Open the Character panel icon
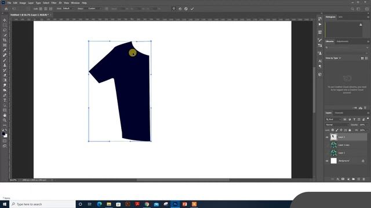 (x=320, y=61)
